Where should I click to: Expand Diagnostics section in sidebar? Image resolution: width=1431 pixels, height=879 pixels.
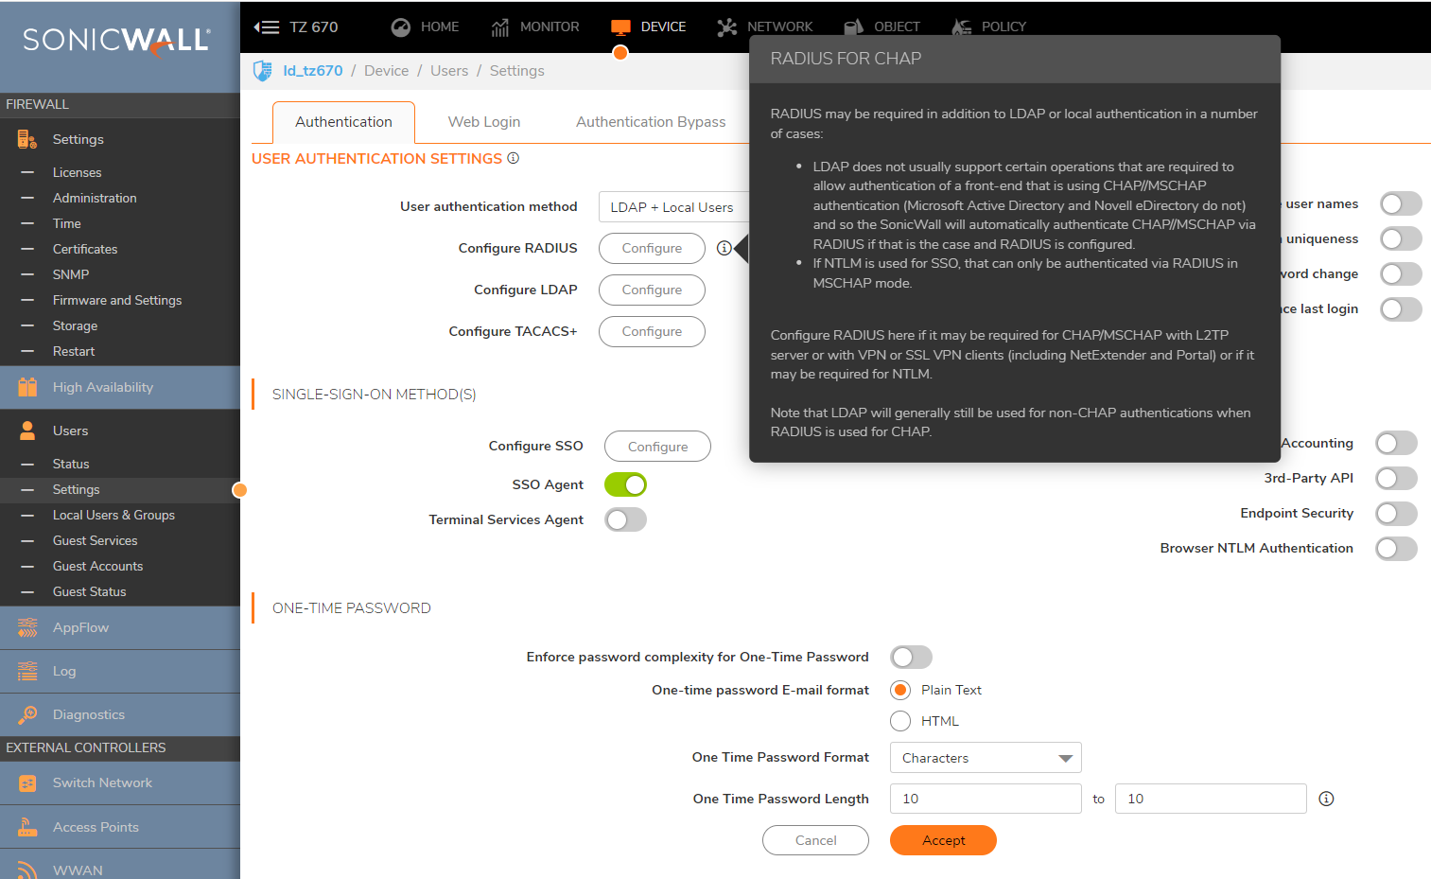(x=120, y=714)
